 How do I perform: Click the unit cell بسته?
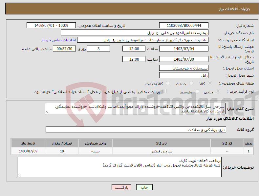(x=96, y=151)
